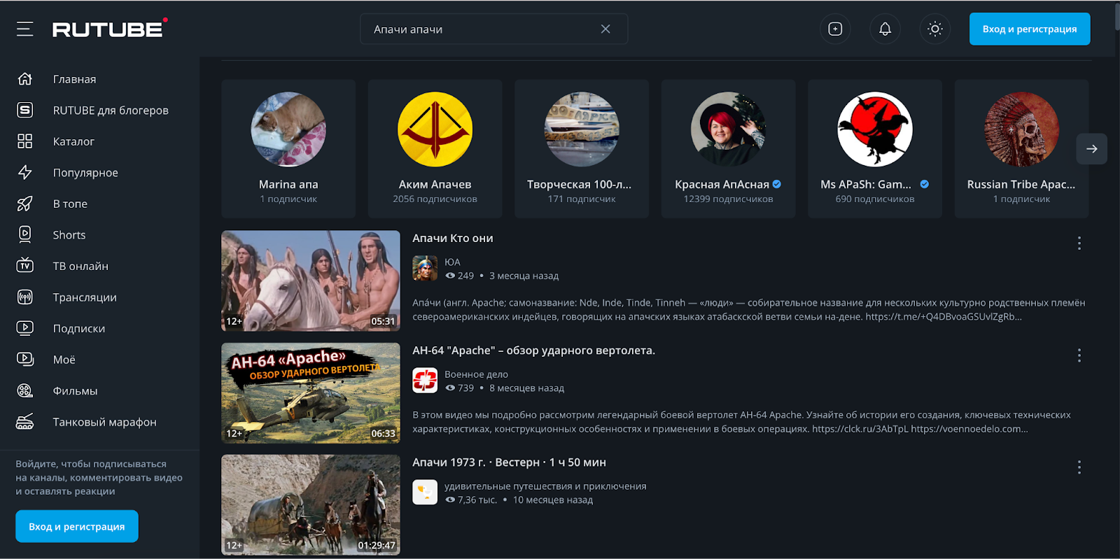Click the title Апачи Кто они
The image size is (1120, 559).
pos(453,239)
